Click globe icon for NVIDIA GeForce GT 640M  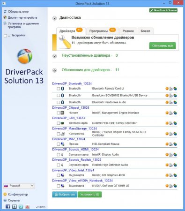click(175, 186)
